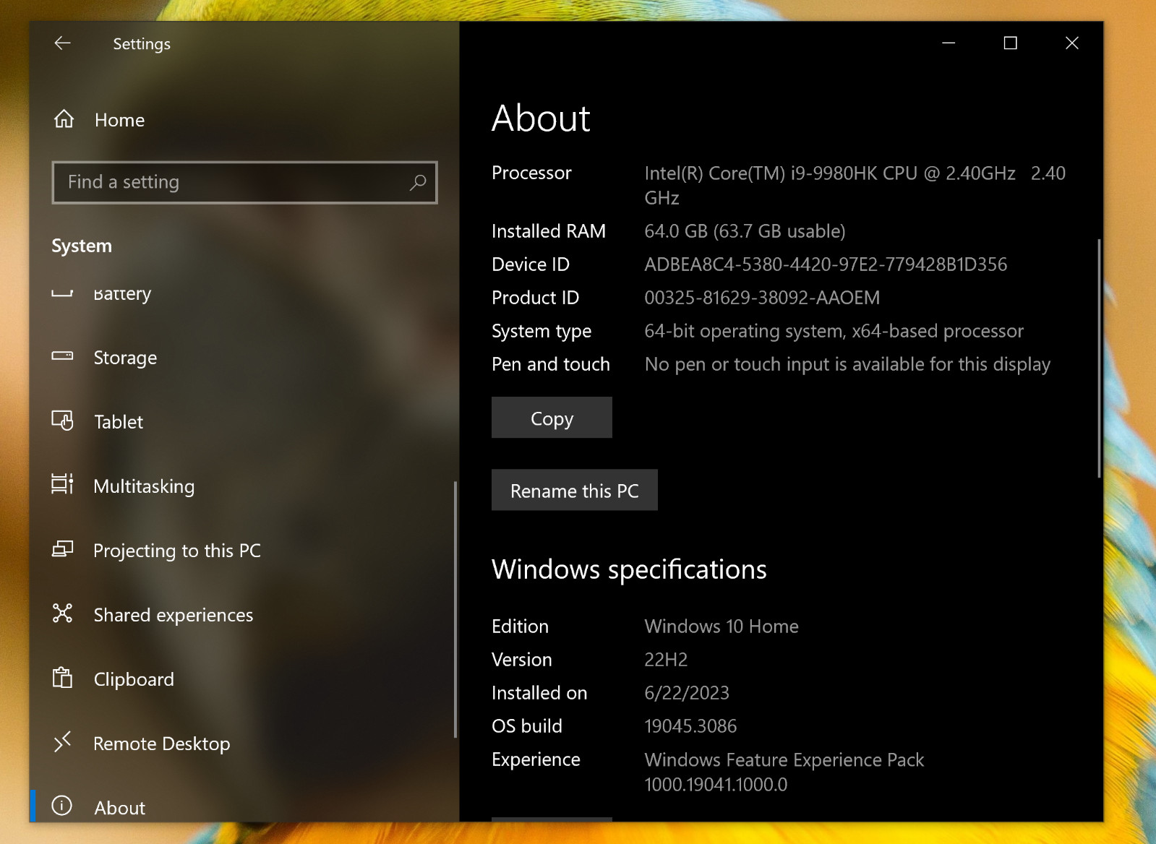Click the Home house icon
The height and width of the screenshot is (844, 1156).
coord(64,119)
